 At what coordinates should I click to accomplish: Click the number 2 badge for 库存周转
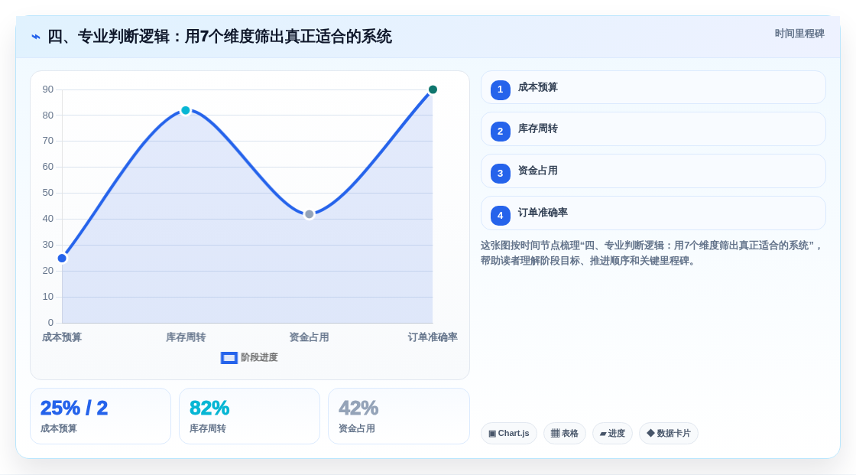click(x=500, y=132)
